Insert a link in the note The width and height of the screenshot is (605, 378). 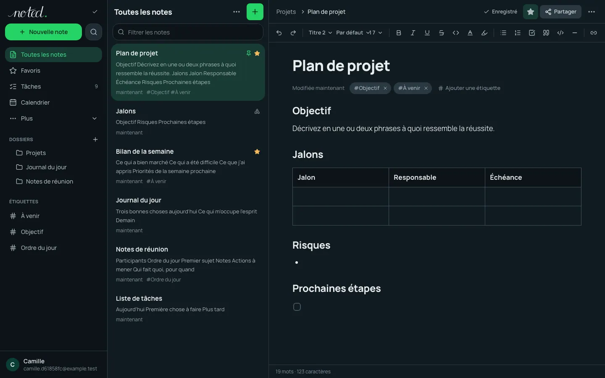pyautogui.click(x=594, y=33)
